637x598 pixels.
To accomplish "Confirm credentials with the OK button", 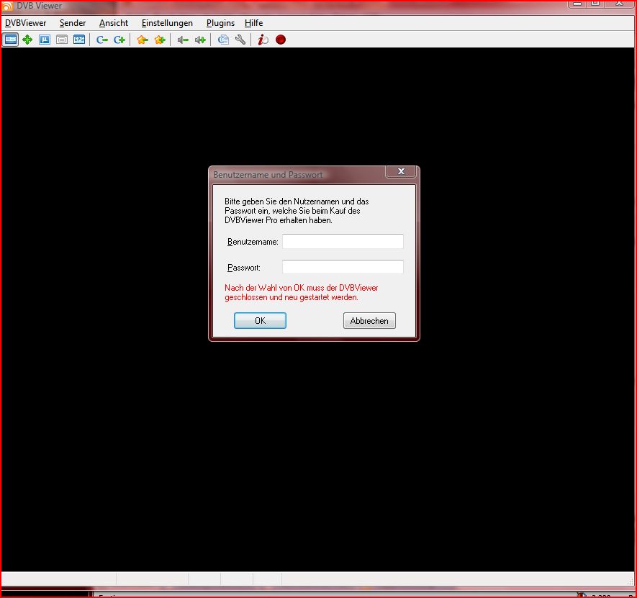I will [x=260, y=320].
